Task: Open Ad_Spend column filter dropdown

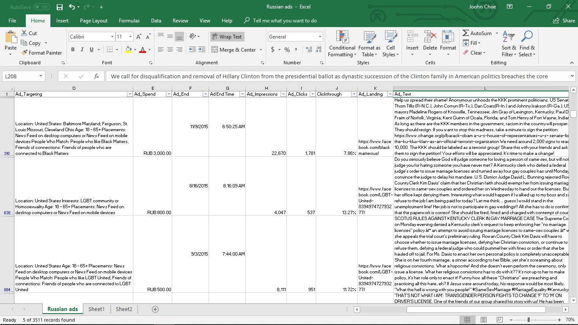Action: (x=168, y=94)
